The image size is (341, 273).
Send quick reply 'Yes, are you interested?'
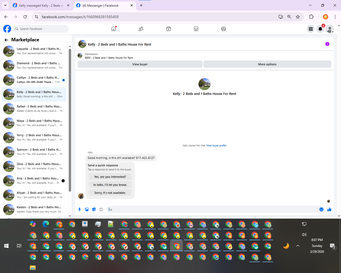[x=110, y=177]
